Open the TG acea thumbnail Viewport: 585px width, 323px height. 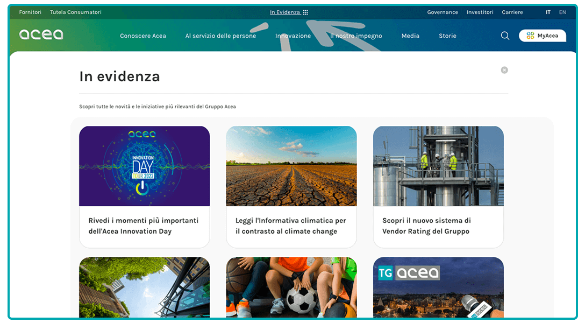[438, 287]
